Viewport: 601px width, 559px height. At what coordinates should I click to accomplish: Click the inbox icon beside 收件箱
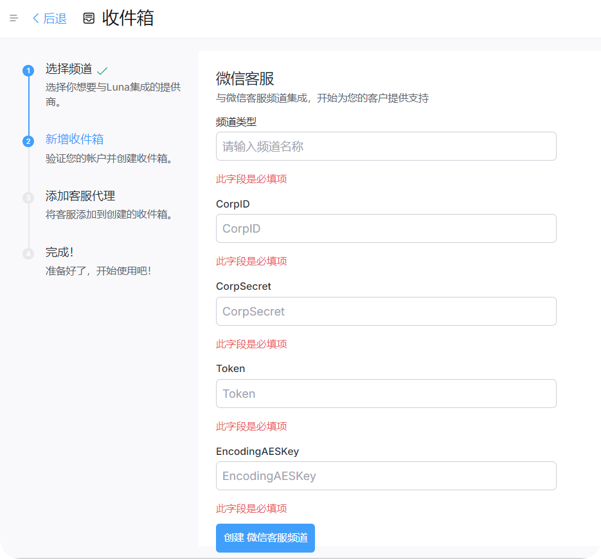89,18
